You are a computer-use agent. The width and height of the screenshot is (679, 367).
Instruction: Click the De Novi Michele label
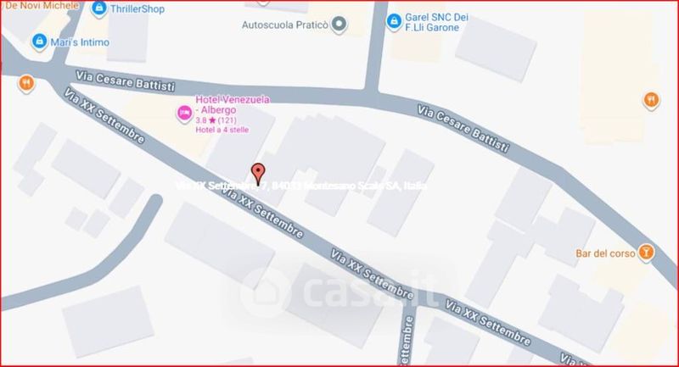42,6
